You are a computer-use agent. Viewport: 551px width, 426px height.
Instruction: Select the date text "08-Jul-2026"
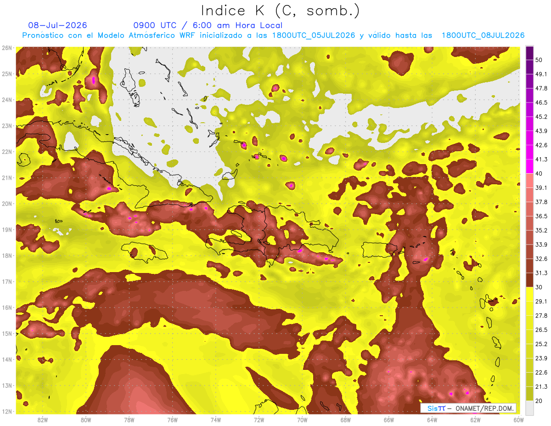(x=57, y=25)
